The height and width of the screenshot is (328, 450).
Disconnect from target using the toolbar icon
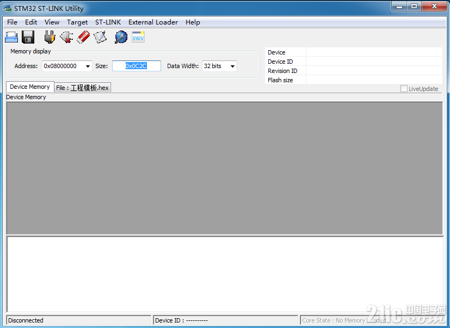[66, 38]
